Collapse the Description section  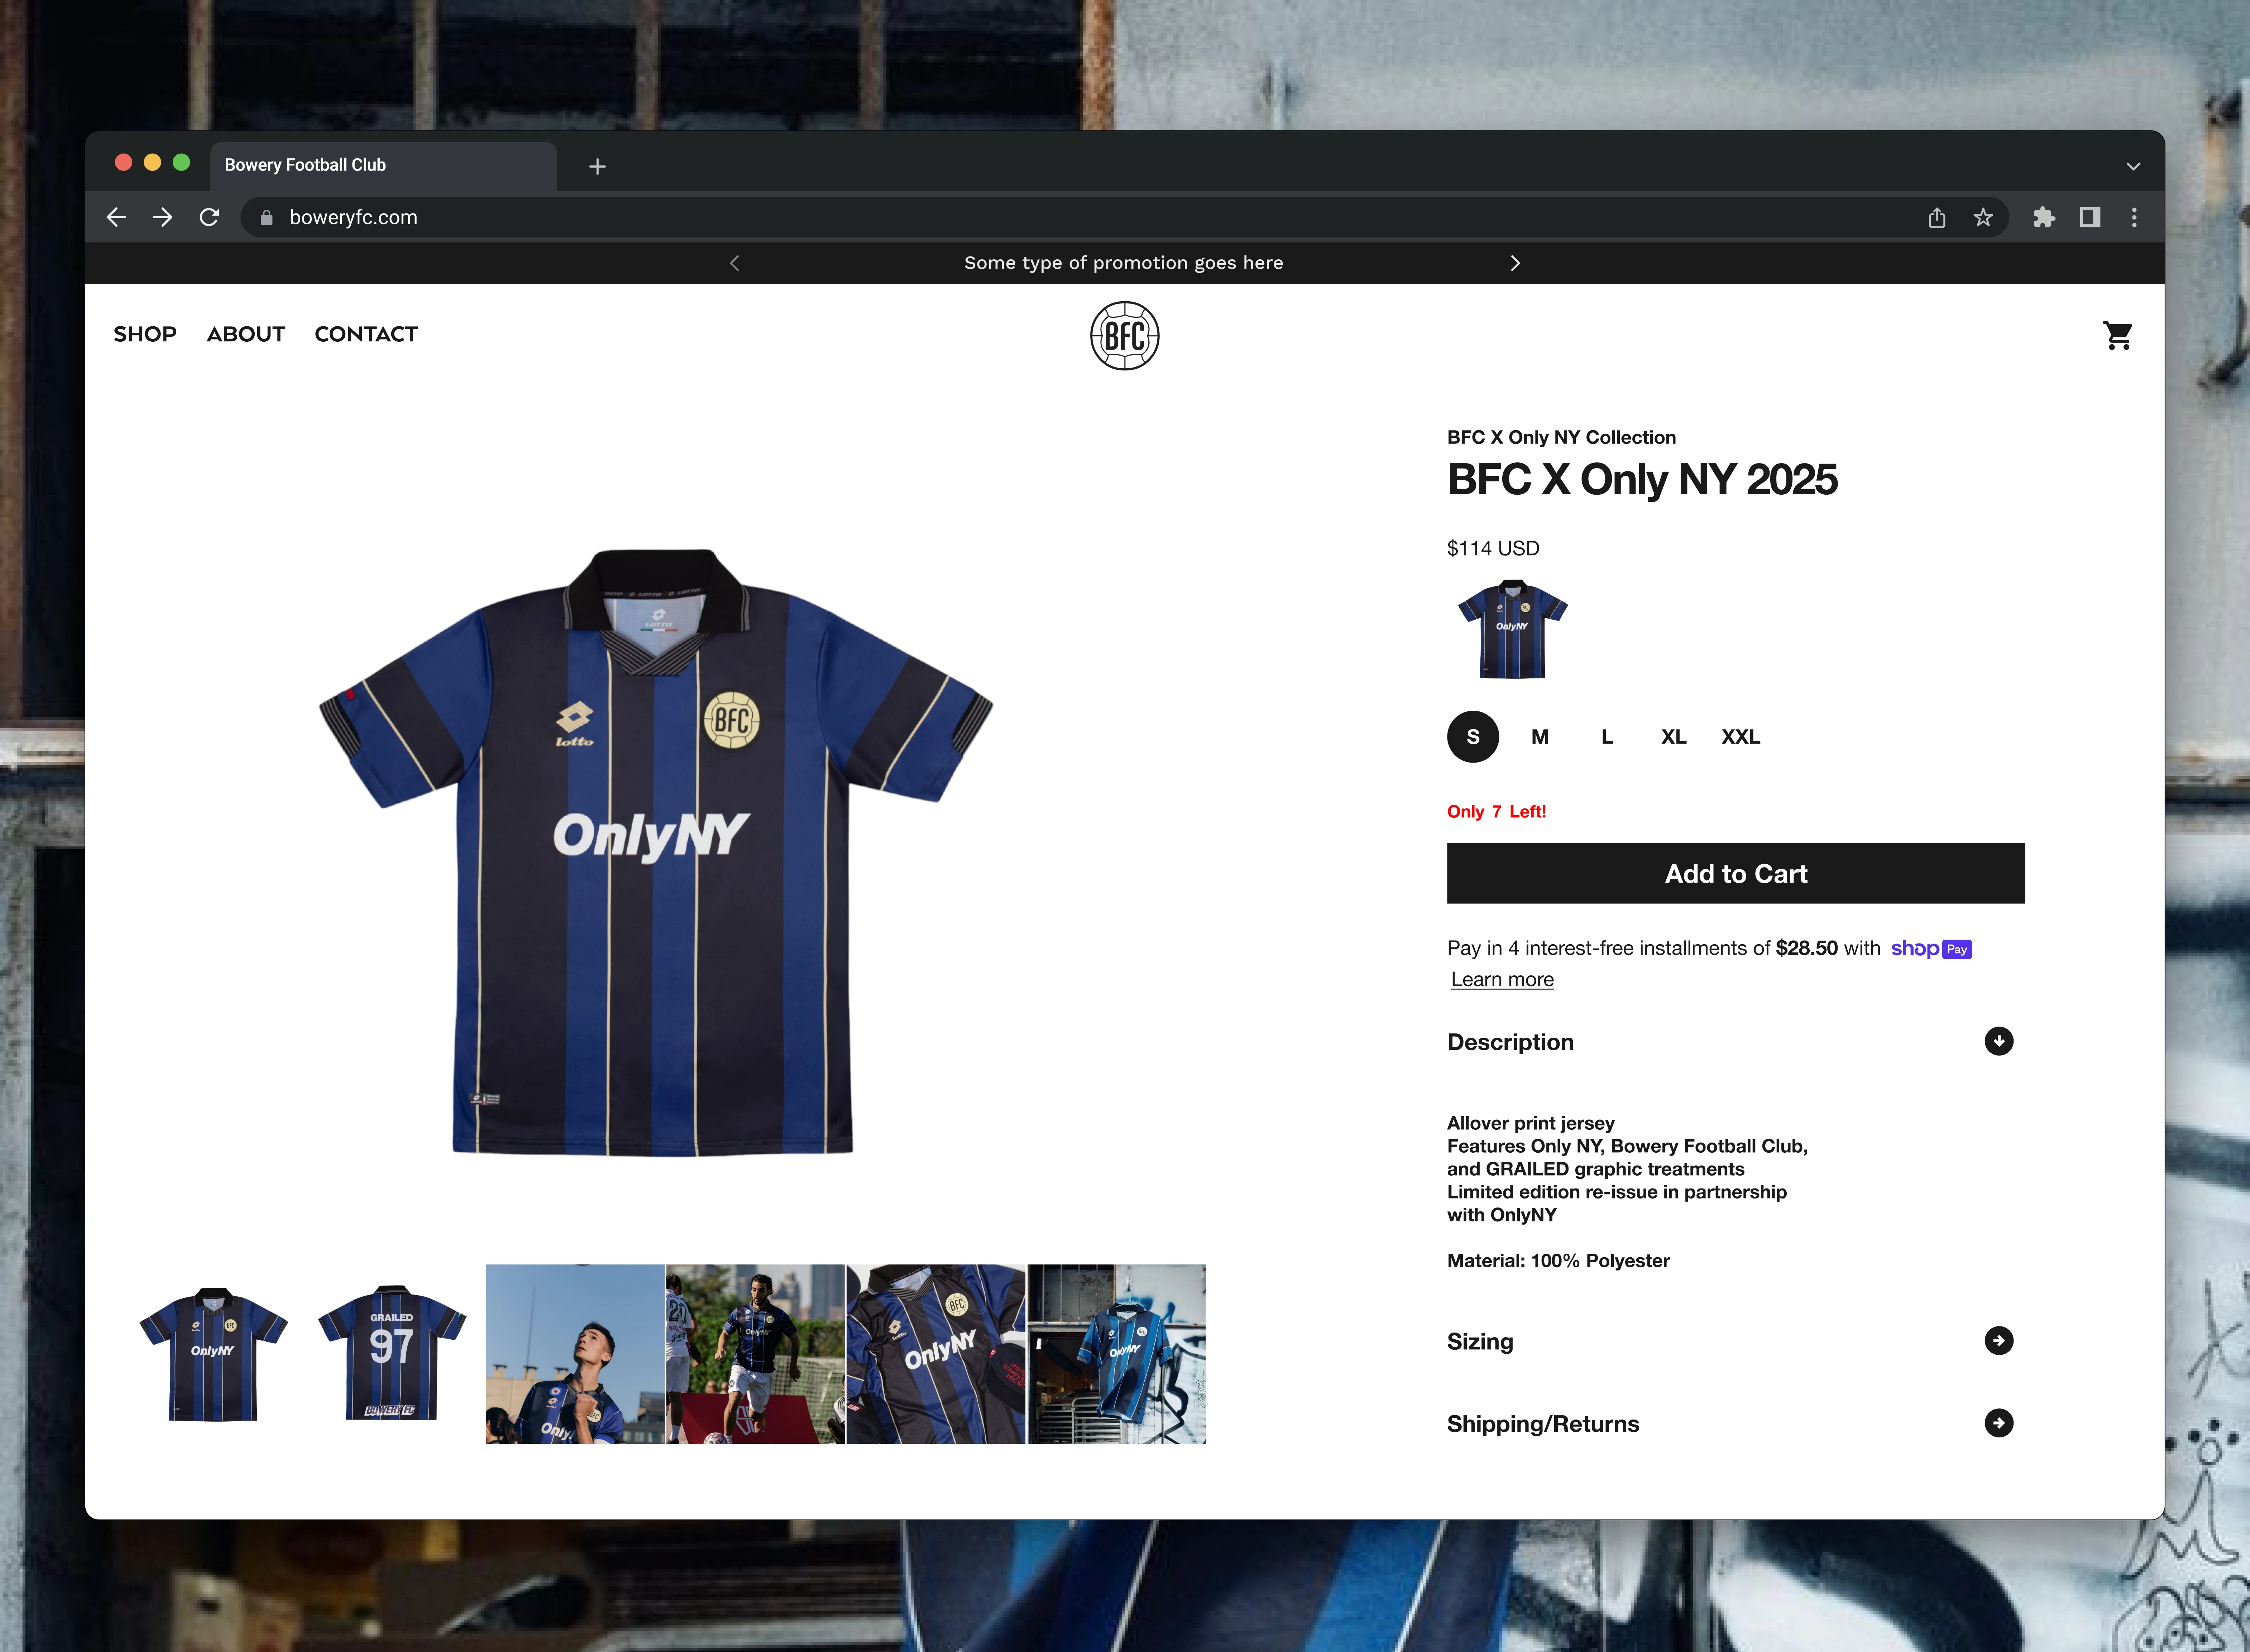(x=1998, y=1041)
